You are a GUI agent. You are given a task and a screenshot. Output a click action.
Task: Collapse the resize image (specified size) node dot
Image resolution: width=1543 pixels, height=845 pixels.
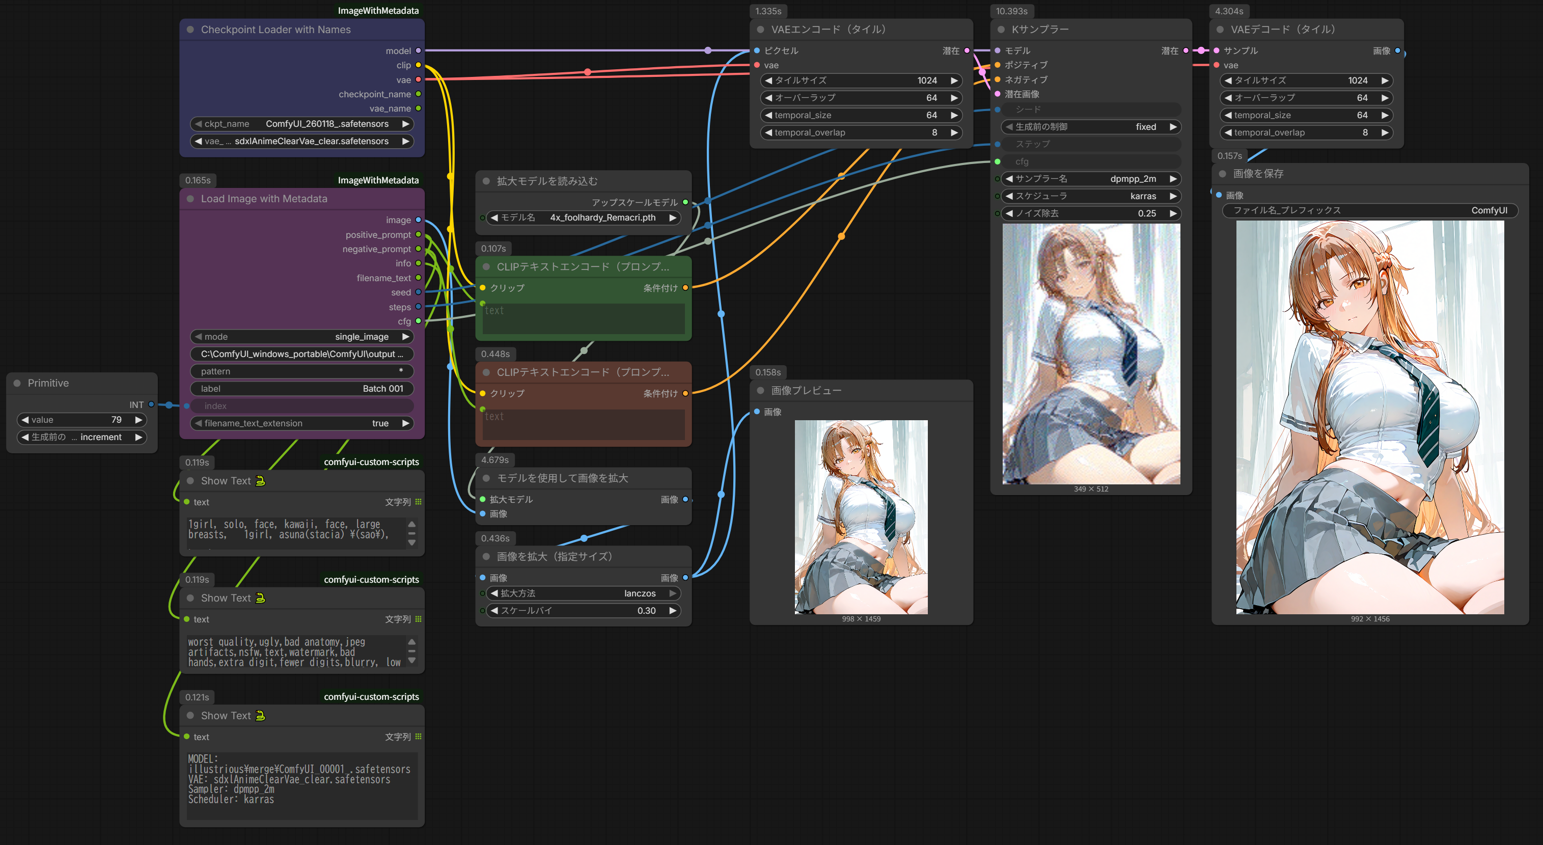[x=486, y=557]
